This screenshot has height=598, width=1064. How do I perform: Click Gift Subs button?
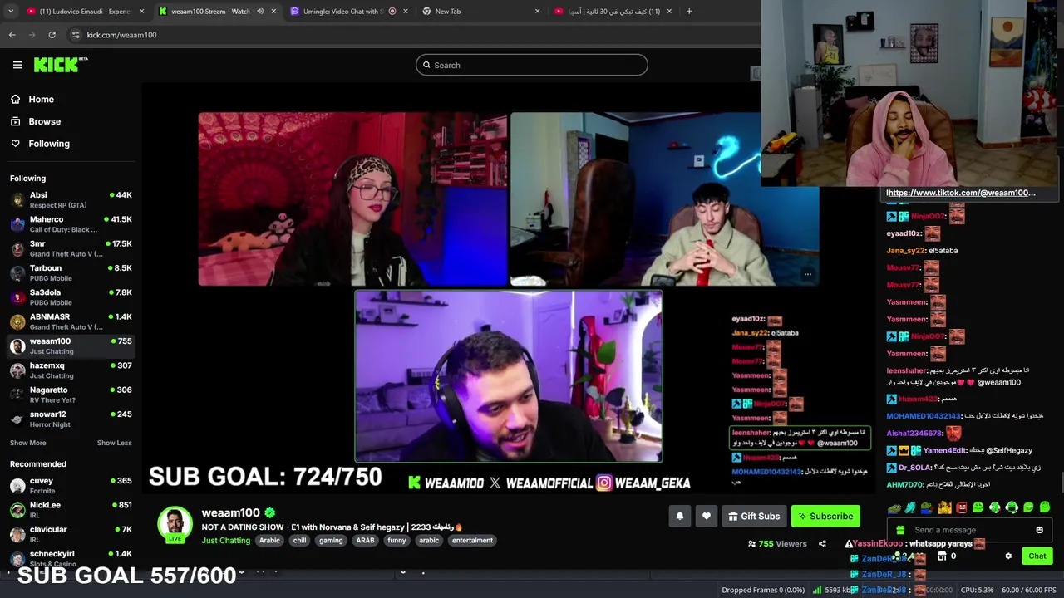click(x=754, y=516)
